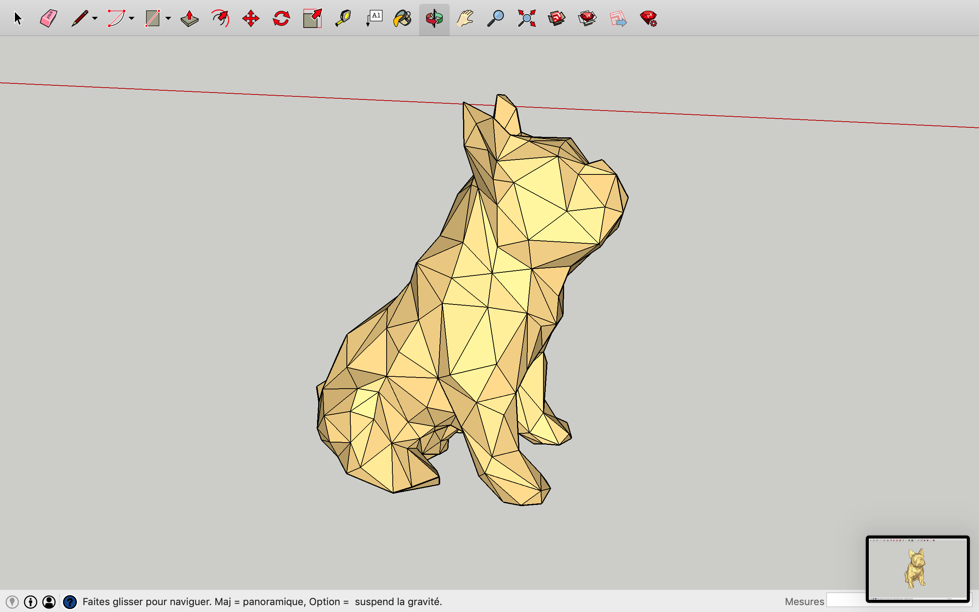Pick the Pencil line tool

[x=80, y=18]
